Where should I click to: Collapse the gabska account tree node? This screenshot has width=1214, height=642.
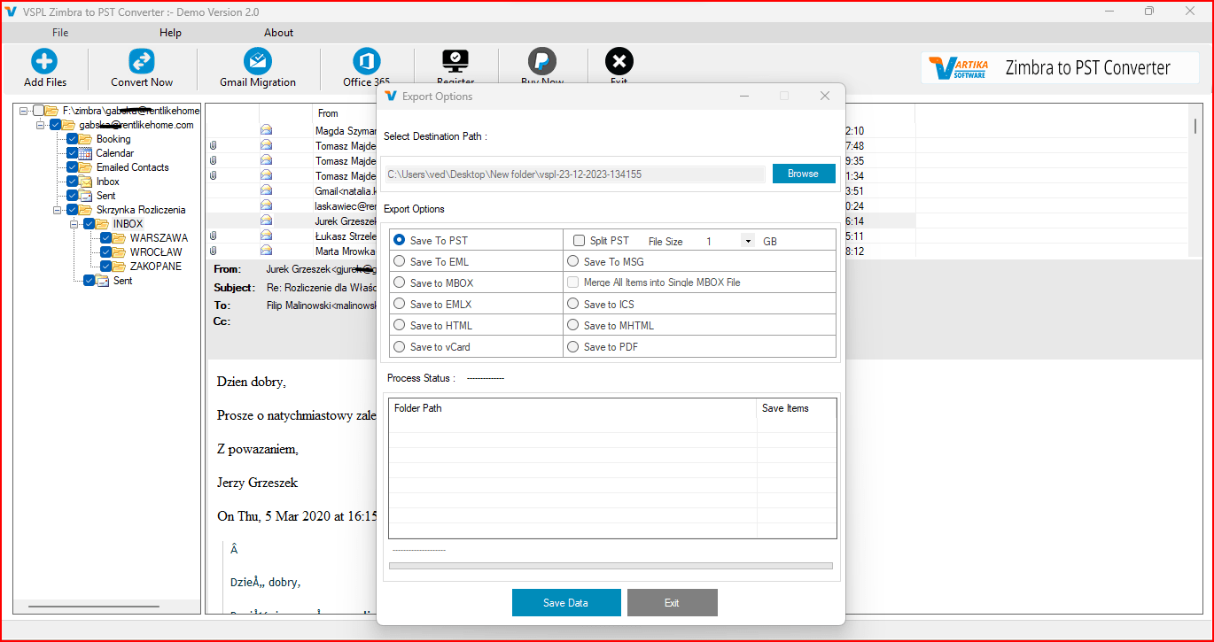pos(40,125)
